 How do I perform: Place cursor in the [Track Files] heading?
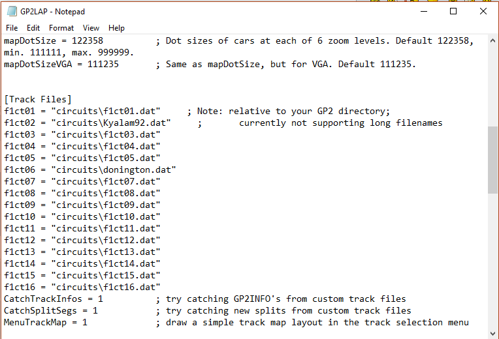pyautogui.click(x=38, y=99)
